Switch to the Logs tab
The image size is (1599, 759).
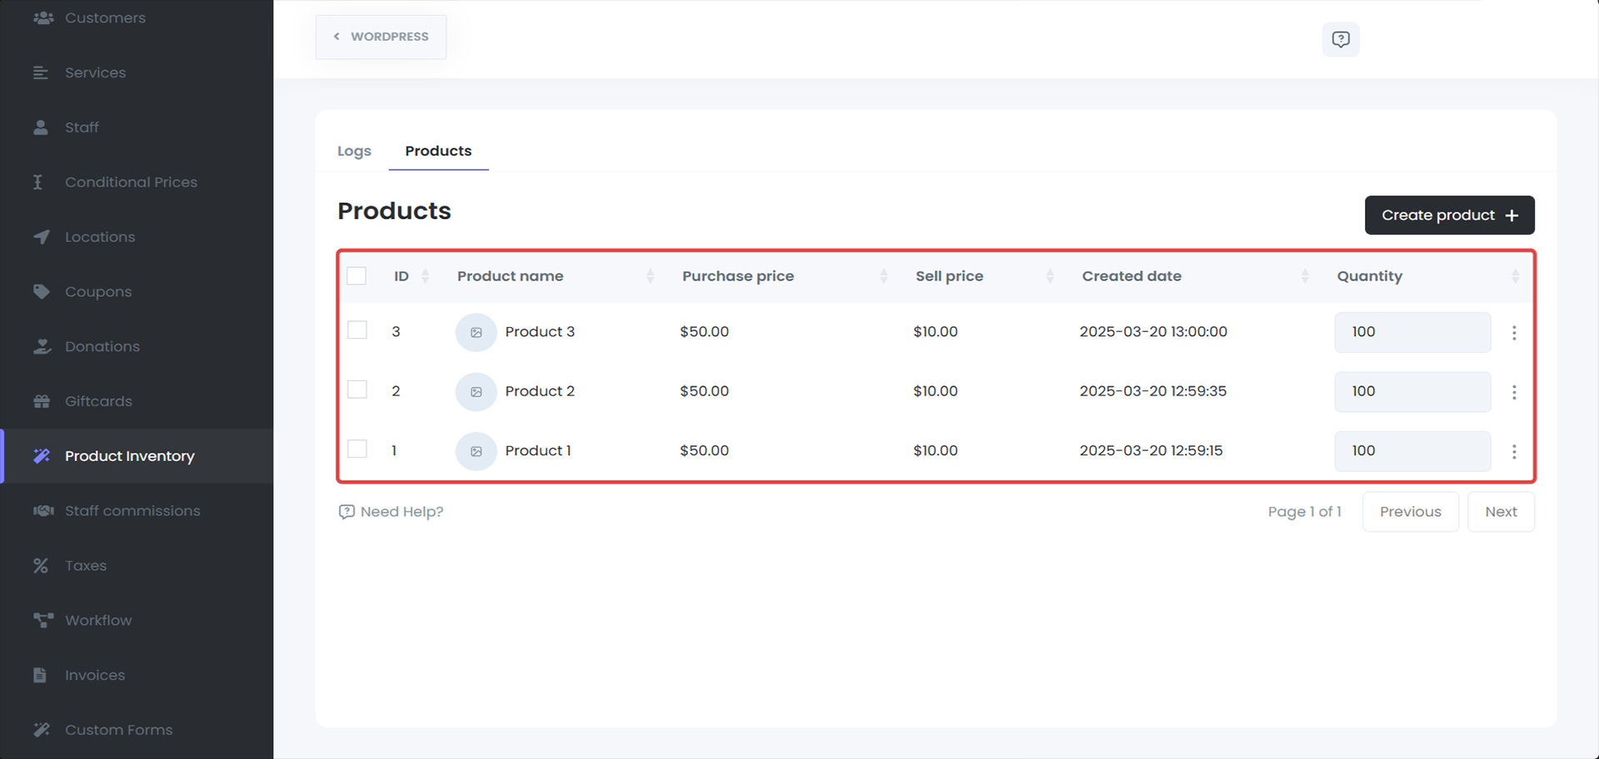tap(354, 151)
